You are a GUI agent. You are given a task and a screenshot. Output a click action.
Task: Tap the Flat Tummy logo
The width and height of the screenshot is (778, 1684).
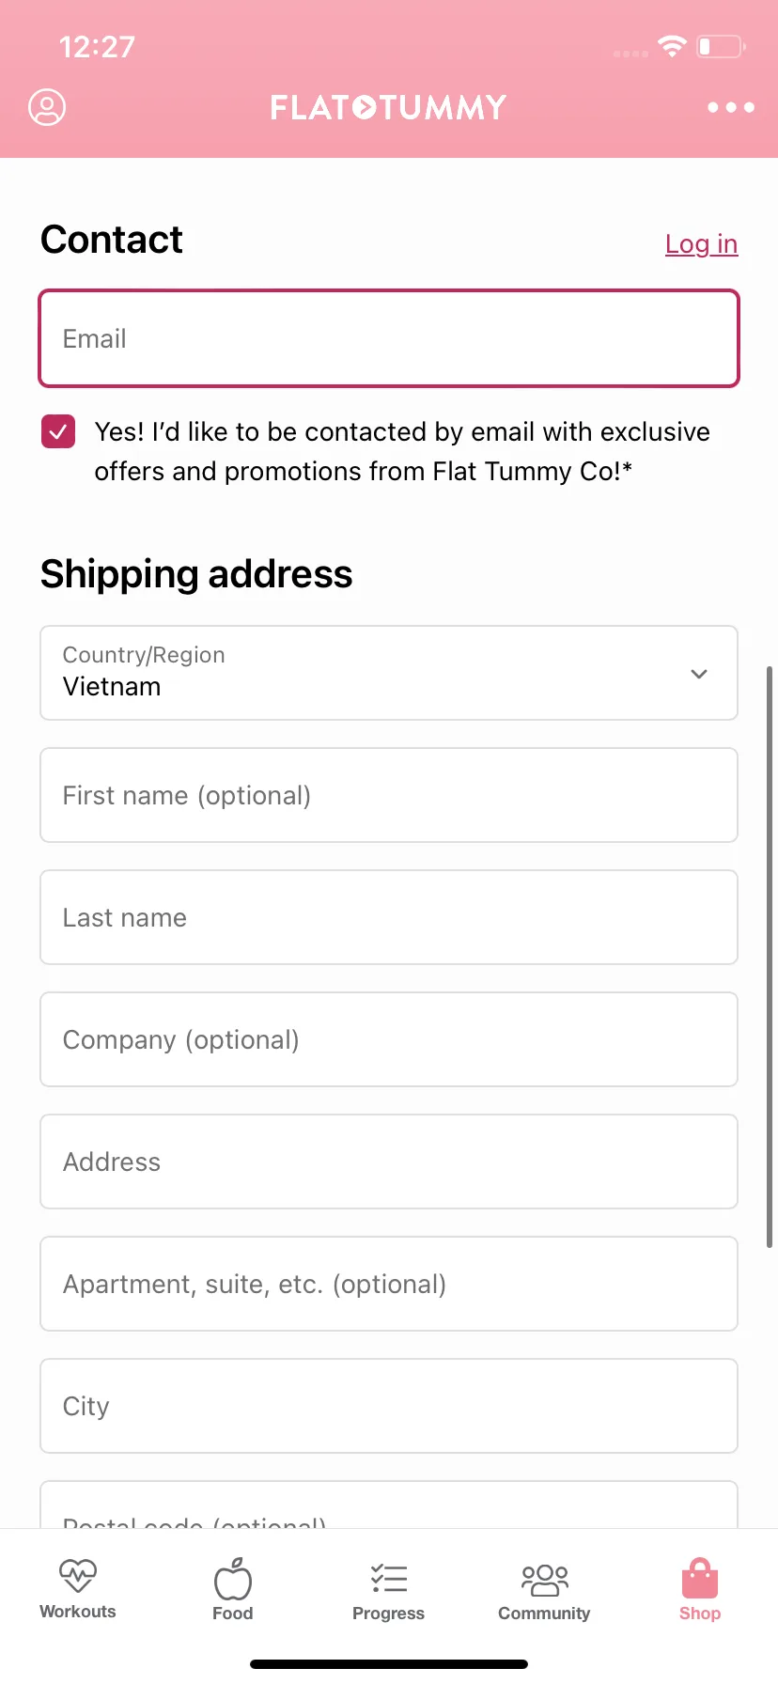click(x=388, y=107)
